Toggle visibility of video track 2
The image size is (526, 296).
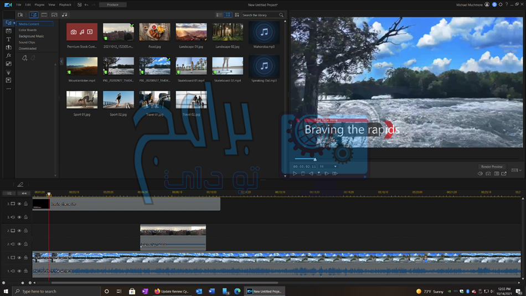pos(19,231)
